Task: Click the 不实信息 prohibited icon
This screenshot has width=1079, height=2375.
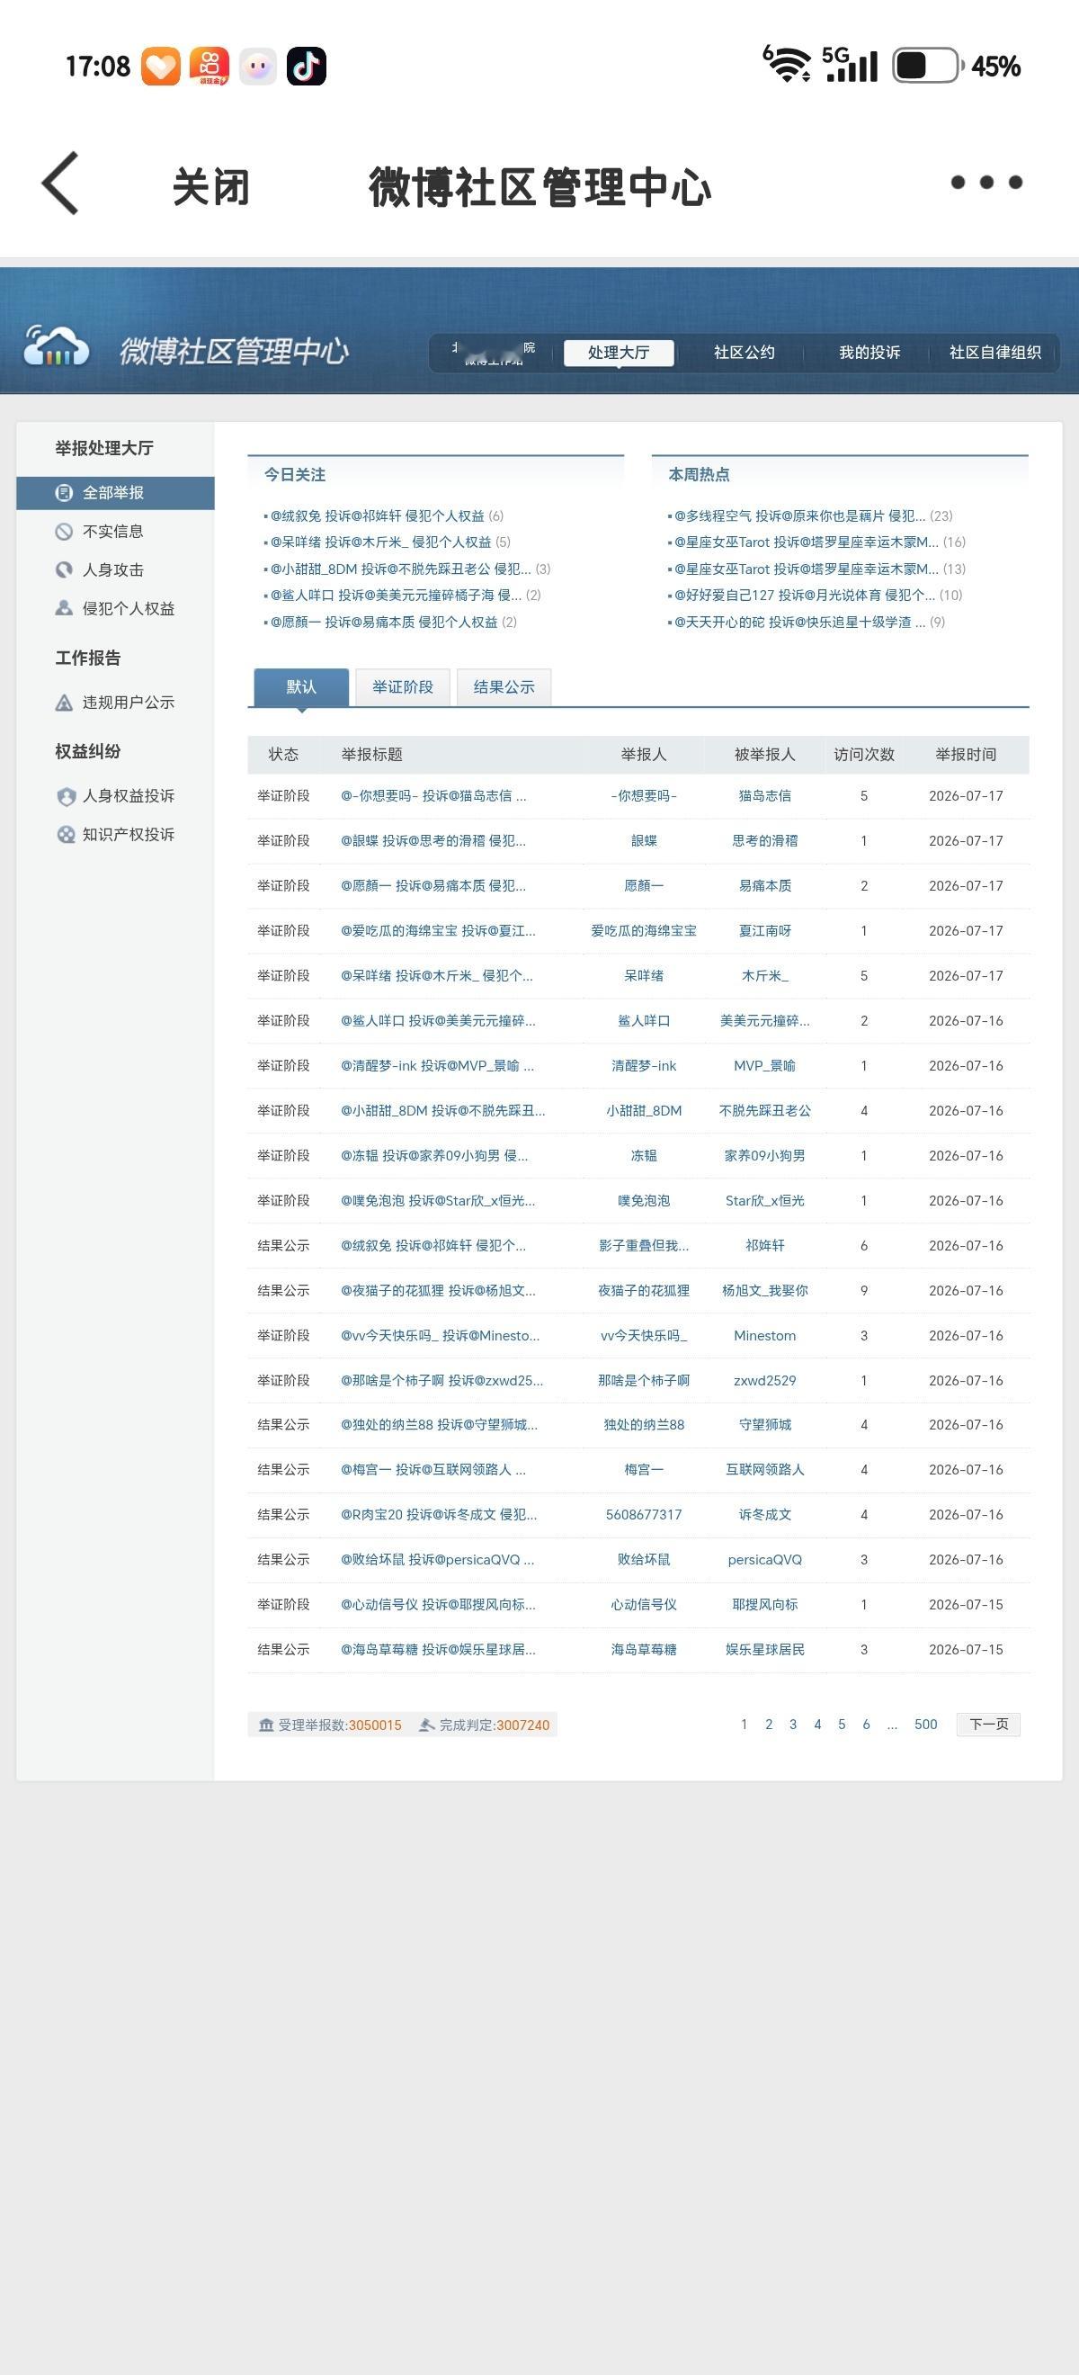Action: click(x=64, y=531)
